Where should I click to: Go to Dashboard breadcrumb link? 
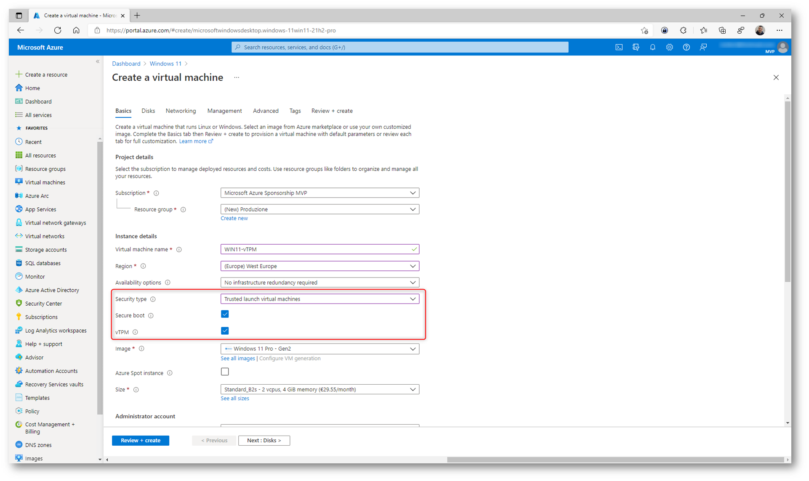click(126, 63)
